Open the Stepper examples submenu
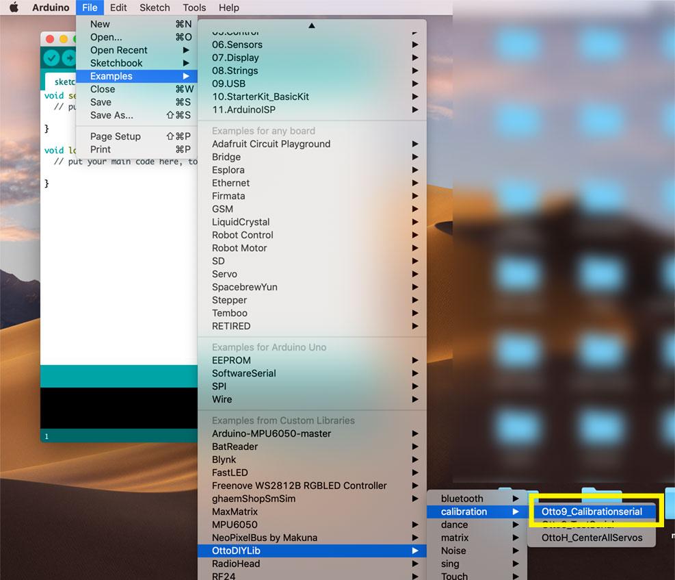Viewport: 675px width, 580px height. click(x=312, y=300)
